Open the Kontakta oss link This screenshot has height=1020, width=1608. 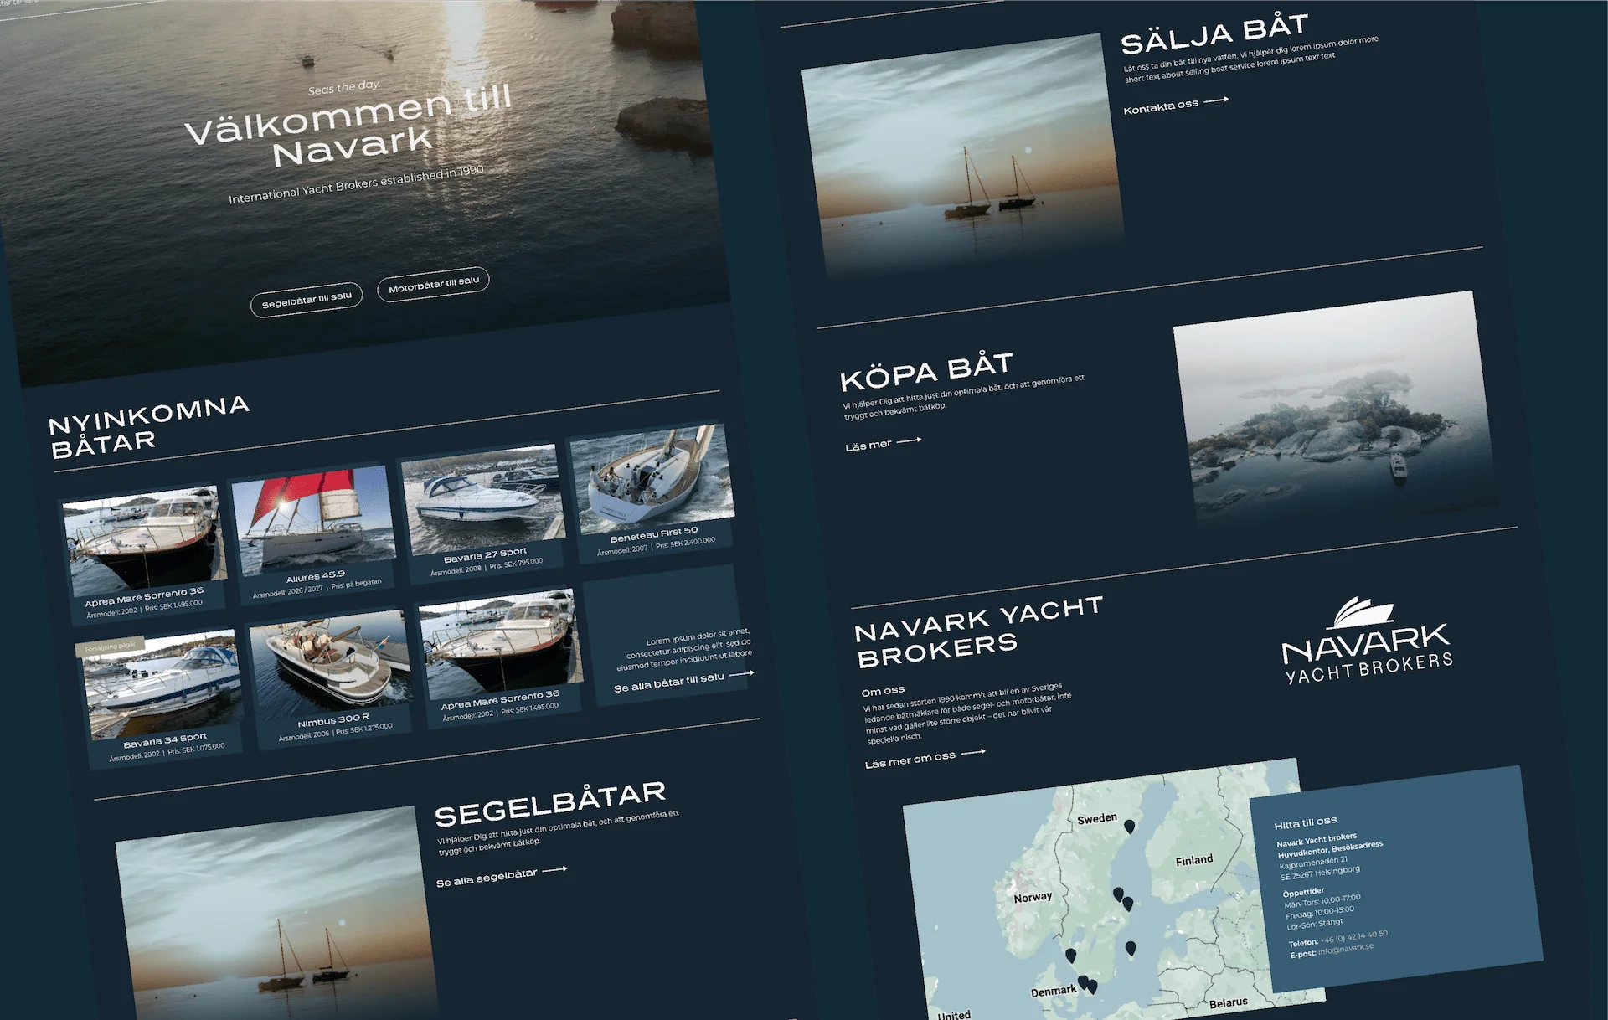click(x=1161, y=107)
